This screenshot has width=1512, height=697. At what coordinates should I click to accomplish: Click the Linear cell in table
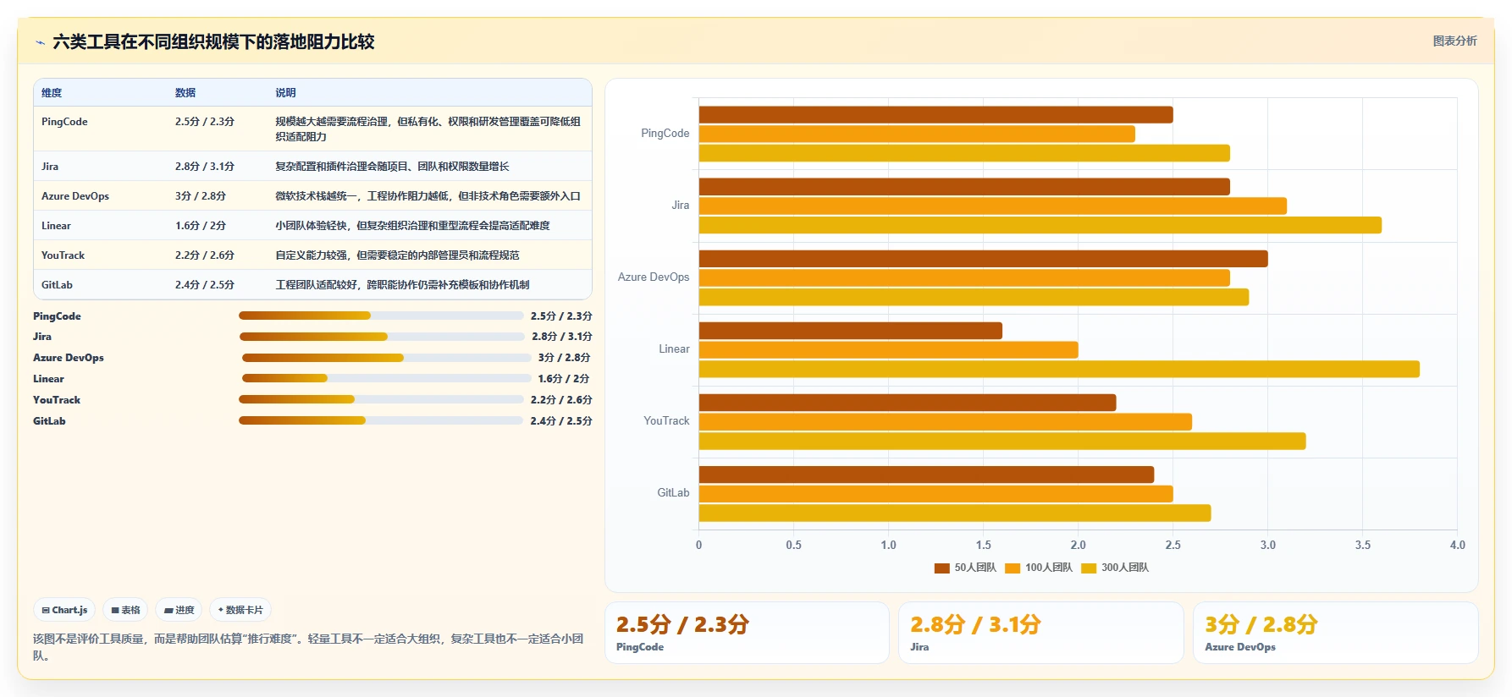[56, 226]
